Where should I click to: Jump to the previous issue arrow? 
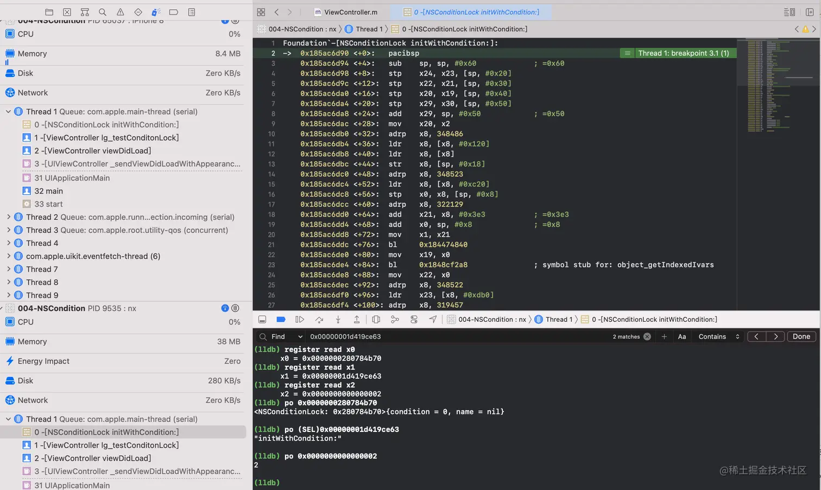797,29
